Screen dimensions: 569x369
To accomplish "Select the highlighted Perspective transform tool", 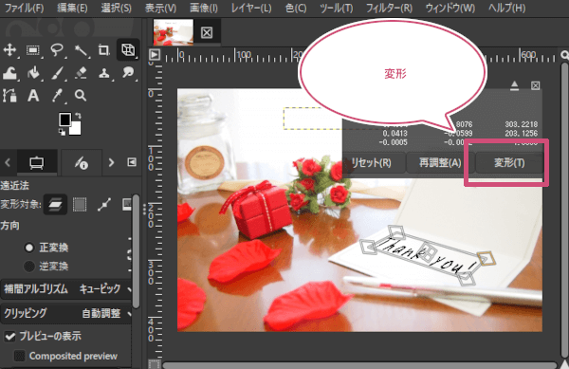I will [128, 49].
